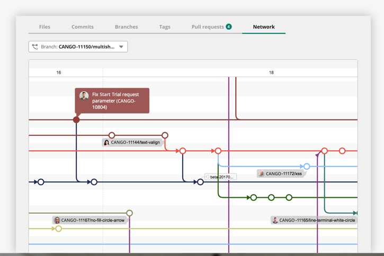The width and height of the screenshot is (384, 256).
Task: Click the date marker labeled 18
Action: [271, 72]
